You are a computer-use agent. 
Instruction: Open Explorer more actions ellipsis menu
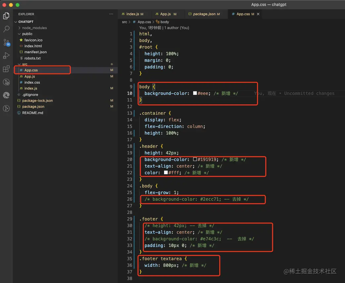tap(111, 14)
